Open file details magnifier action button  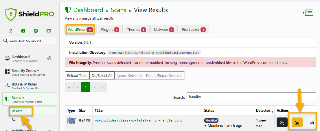pyautogui.click(x=282, y=123)
